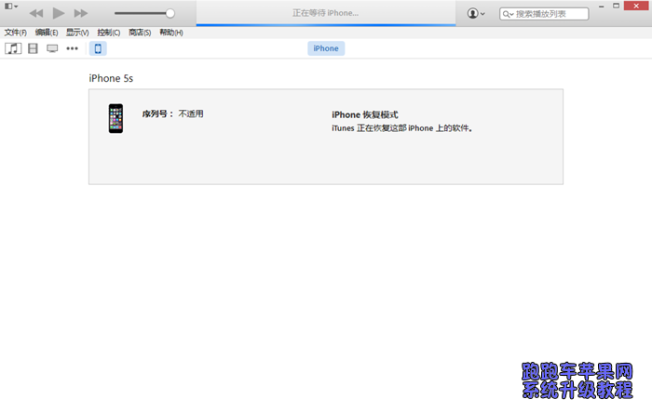Click the fast forward next track button

point(81,13)
